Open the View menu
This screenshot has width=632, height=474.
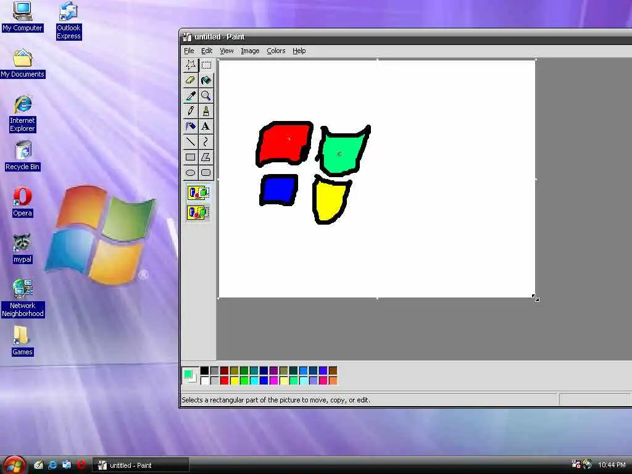click(x=227, y=51)
